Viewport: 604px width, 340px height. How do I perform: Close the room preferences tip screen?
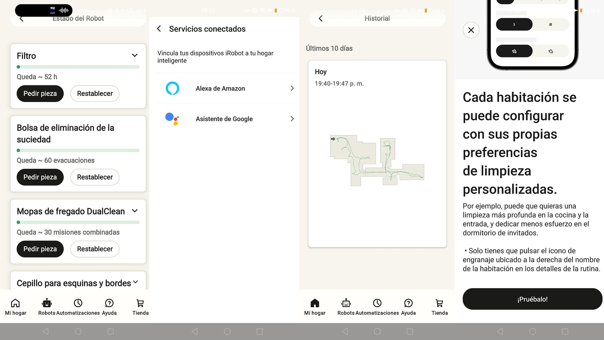[471, 30]
